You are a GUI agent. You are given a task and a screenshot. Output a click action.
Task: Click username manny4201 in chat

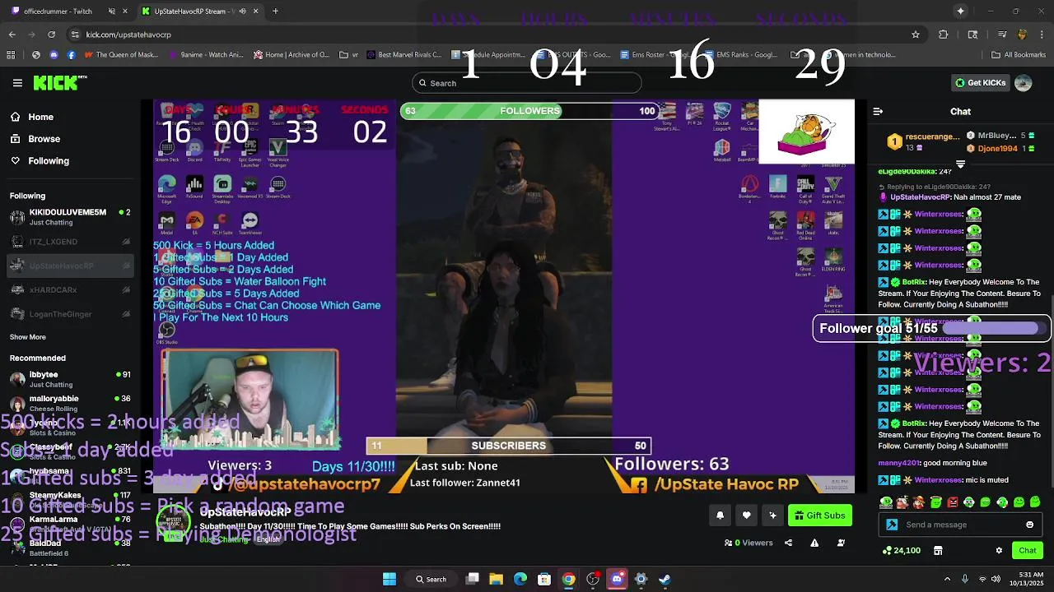[899, 463]
